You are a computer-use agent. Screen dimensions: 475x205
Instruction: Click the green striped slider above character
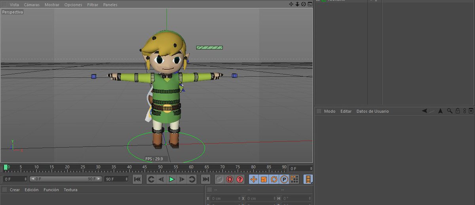(209, 47)
